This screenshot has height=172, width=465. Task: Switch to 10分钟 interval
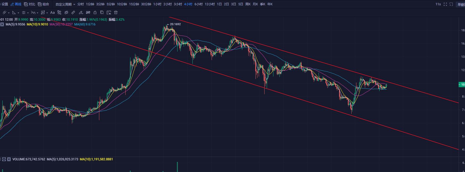(x=122, y=4)
